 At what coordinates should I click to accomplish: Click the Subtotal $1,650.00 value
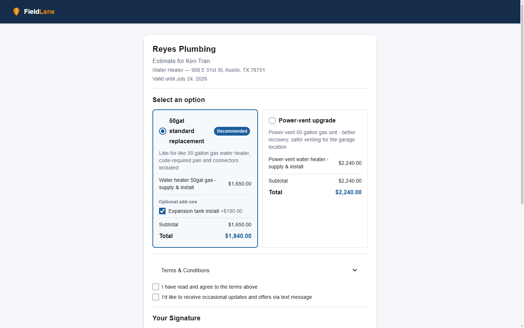pyautogui.click(x=240, y=224)
